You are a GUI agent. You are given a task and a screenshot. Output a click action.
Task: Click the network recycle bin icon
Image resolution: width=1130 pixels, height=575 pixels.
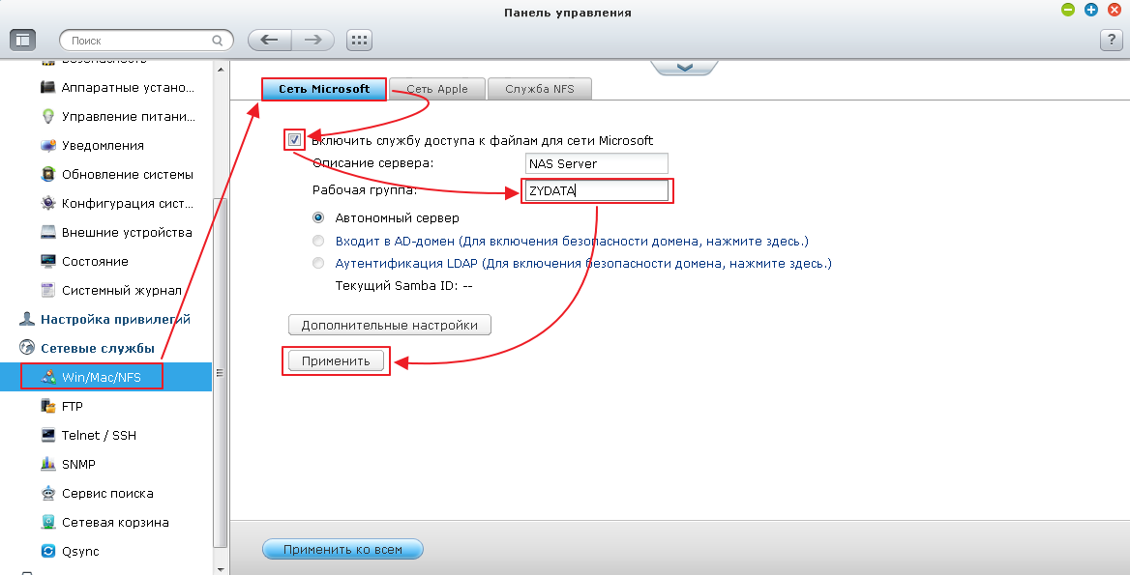pyautogui.click(x=47, y=523)
